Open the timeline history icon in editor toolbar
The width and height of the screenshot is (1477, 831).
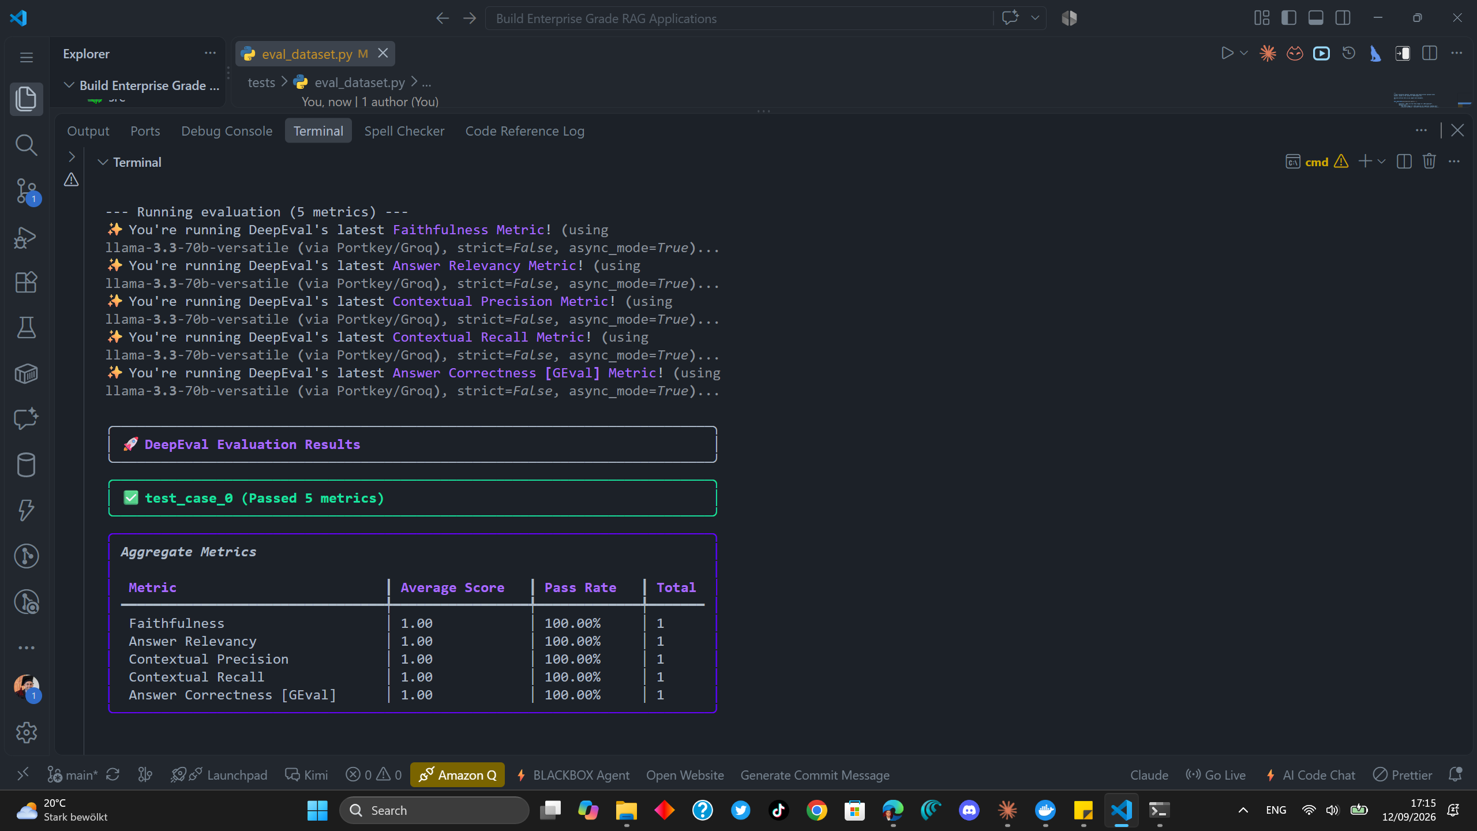coord(1348,53)
